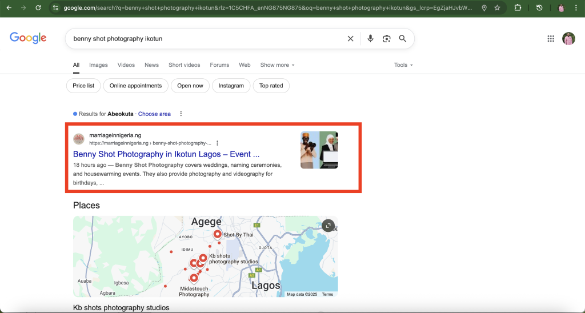The width and height of the screenshot is (585, 313).
Task: Reload the current page
Action: [x=38, y=7]
